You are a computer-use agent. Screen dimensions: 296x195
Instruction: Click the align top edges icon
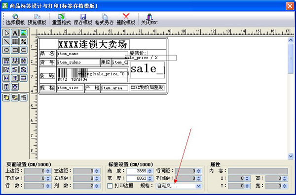(x=6, y=61)
